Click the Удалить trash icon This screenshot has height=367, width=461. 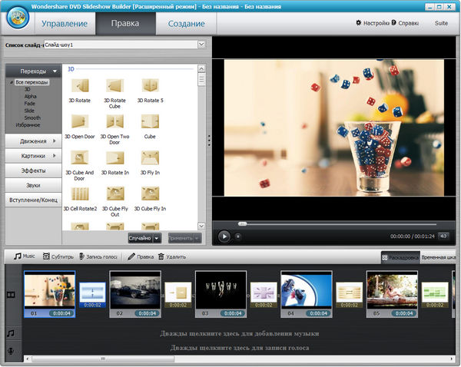point(161,256)
